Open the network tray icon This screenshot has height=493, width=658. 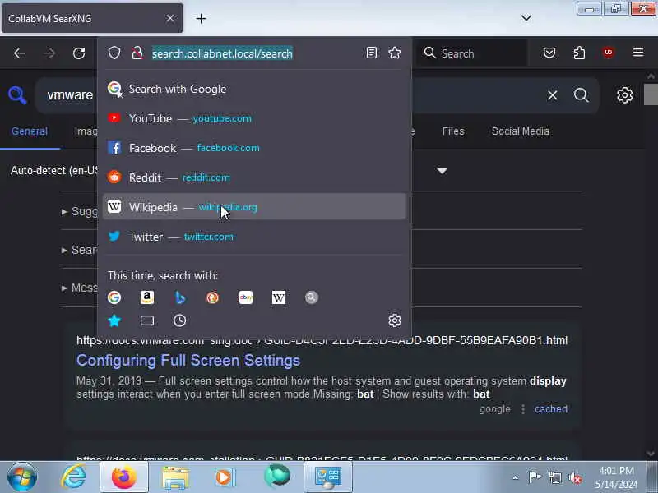pyautogui.click(x=554, y=477)
